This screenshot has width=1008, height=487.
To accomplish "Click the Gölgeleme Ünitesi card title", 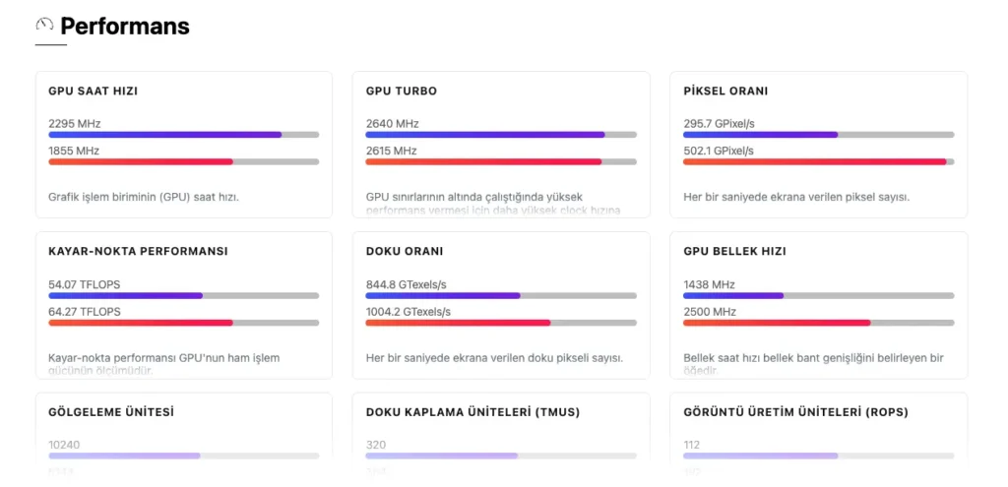I will [111, 412].
